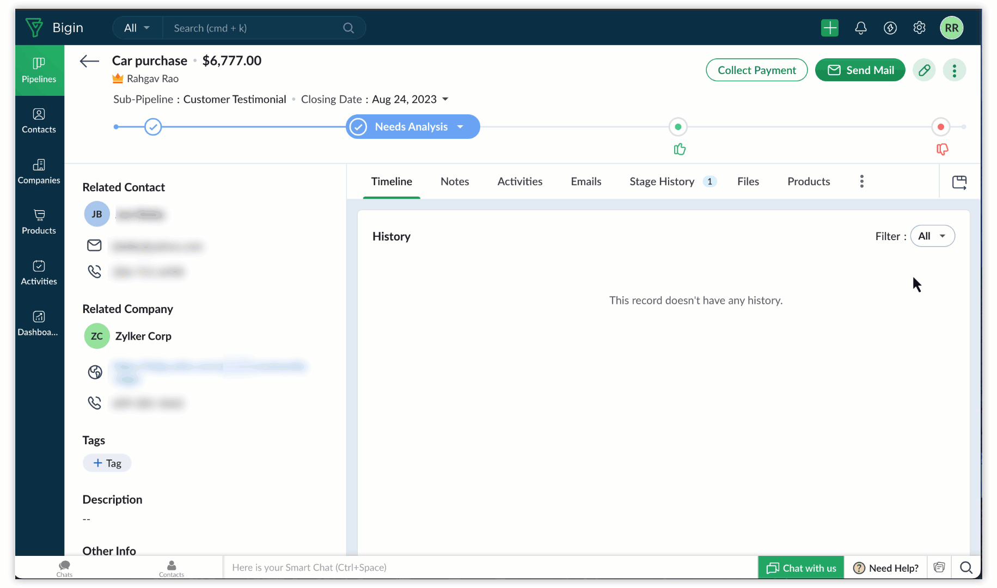997x588 pixels.
Task: Open Dashboards in the sidebar
Action: [x=39, y=323]
